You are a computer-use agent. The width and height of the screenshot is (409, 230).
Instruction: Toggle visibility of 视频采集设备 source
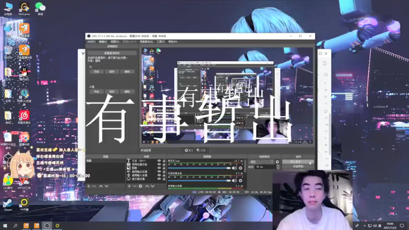[x=159, y=165]
